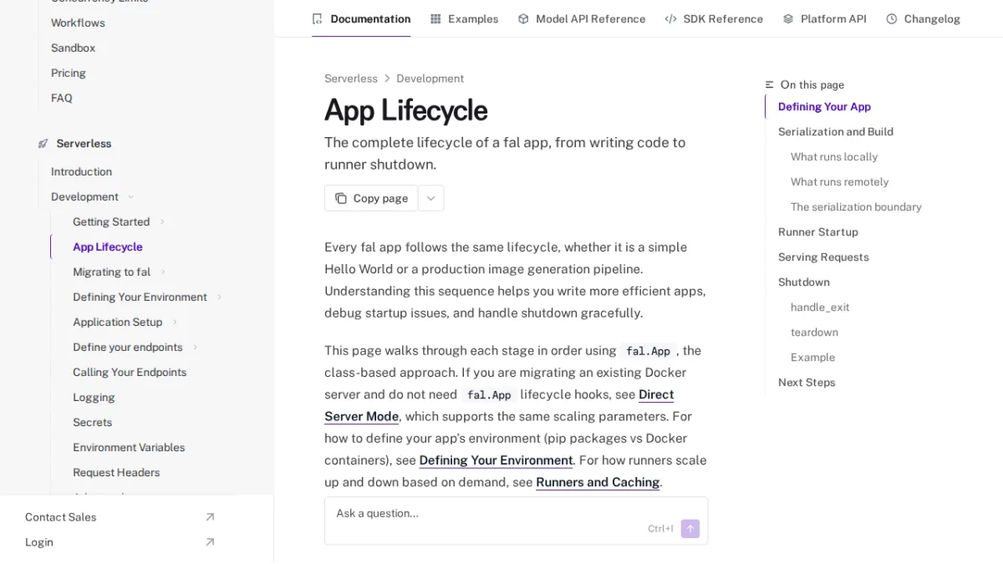Click the Examples grid icon
The width and height of the screenshot is (1003, 564).
[x=435, y=18]
